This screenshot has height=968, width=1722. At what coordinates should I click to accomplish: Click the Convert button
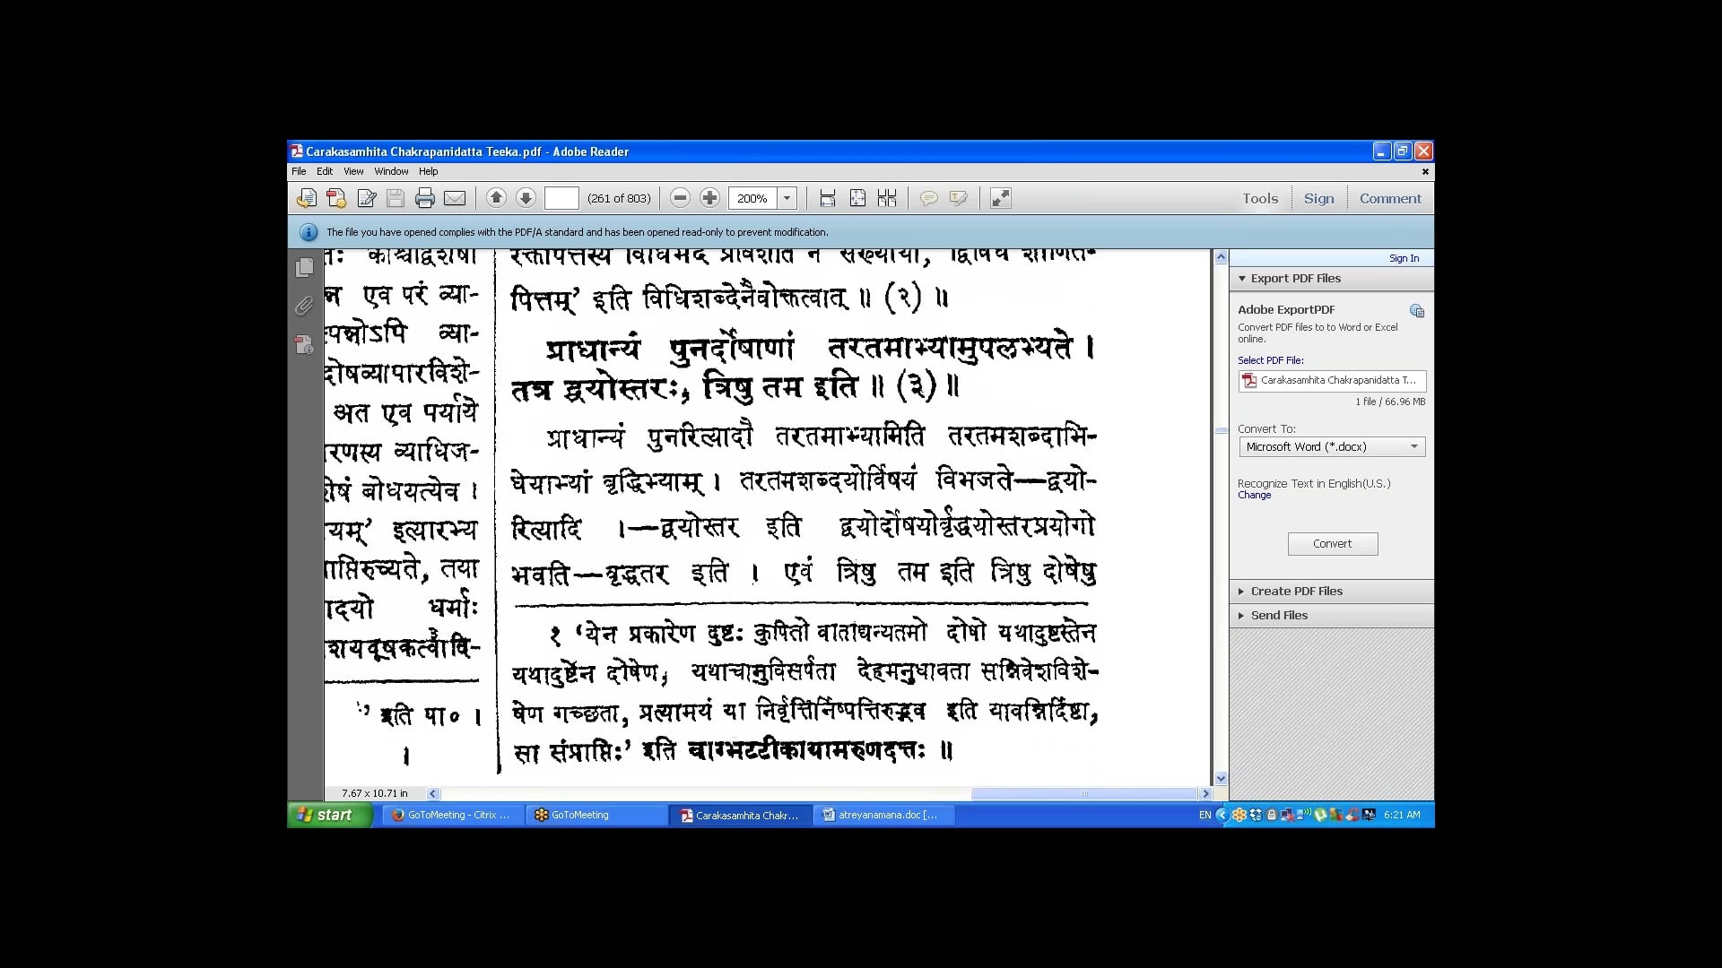tap(1332, 543)
